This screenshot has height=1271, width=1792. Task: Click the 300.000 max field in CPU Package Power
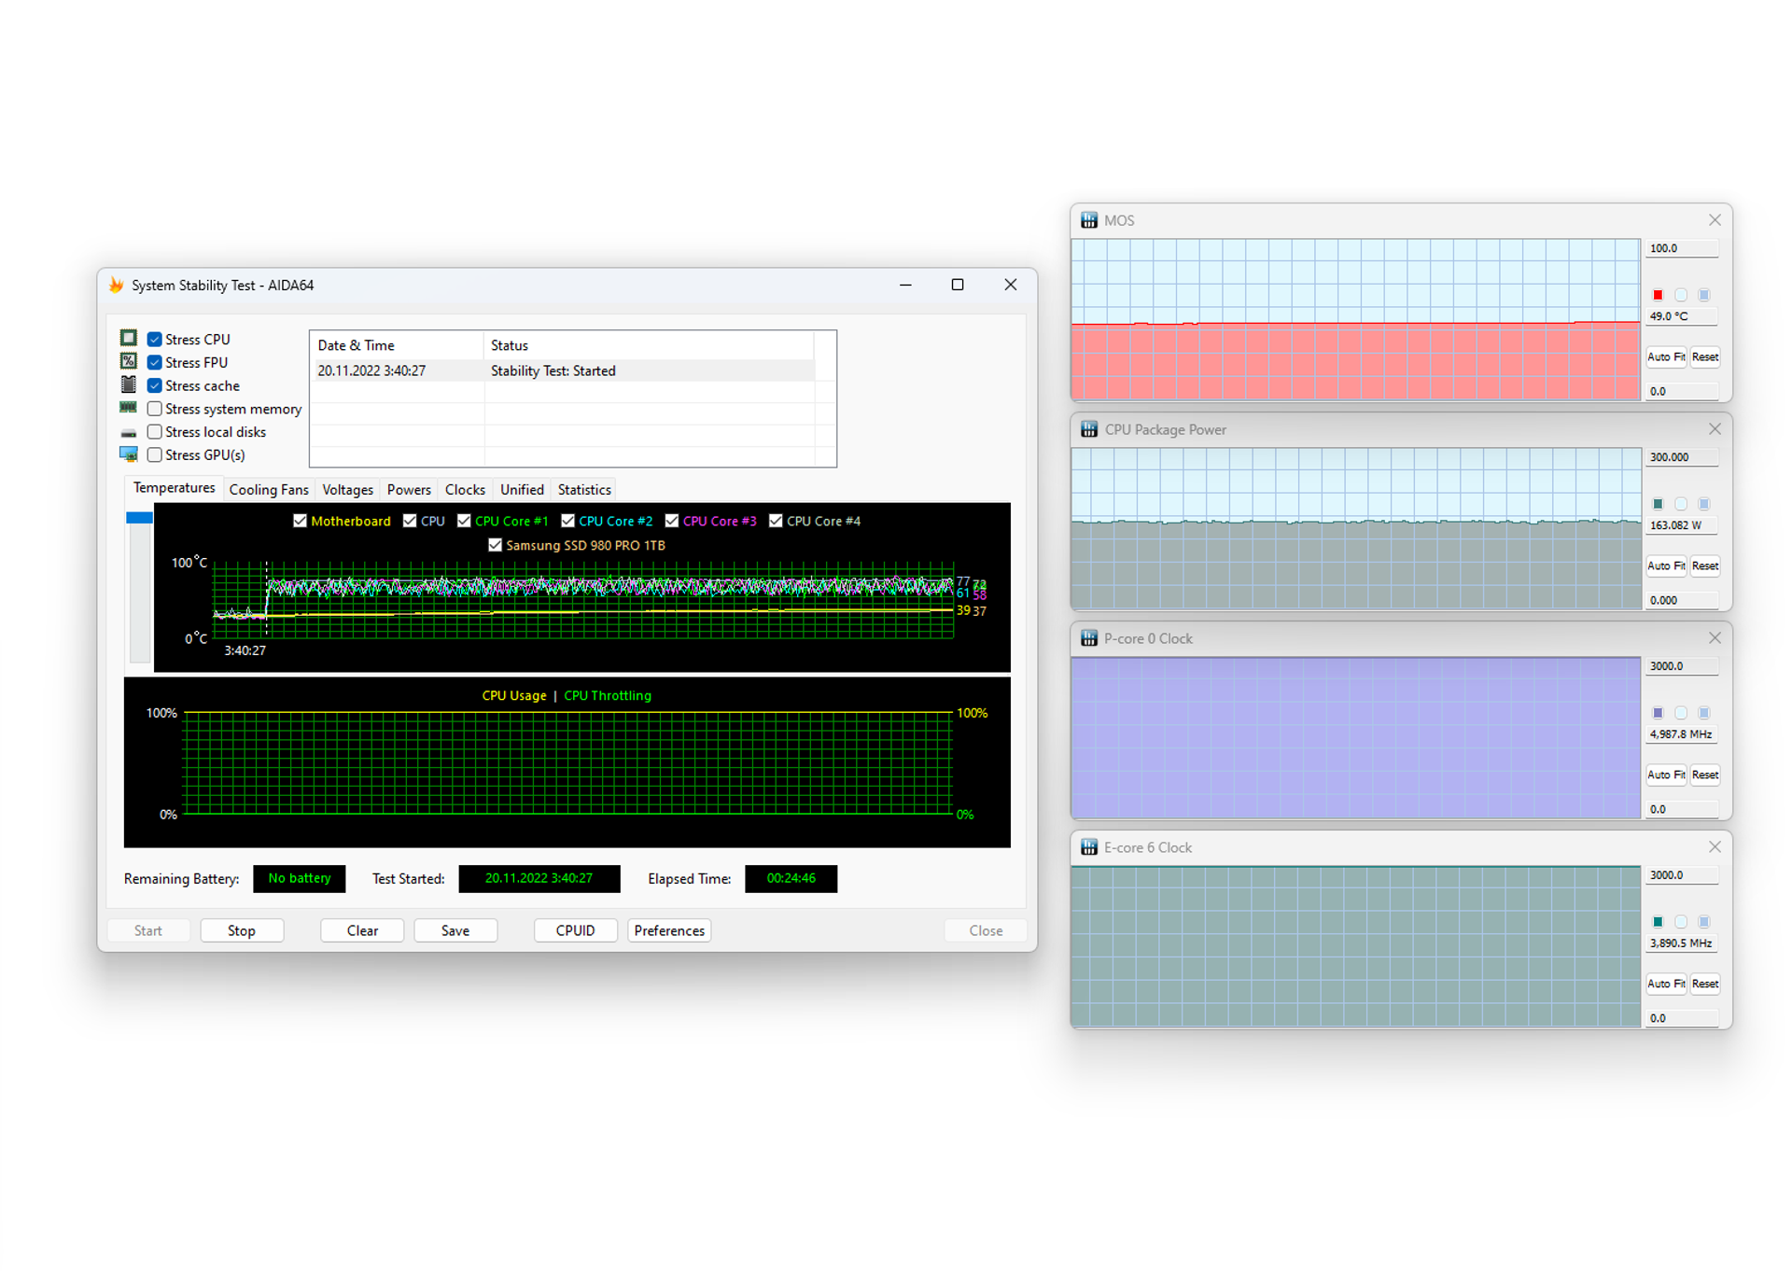point(1682,457)
